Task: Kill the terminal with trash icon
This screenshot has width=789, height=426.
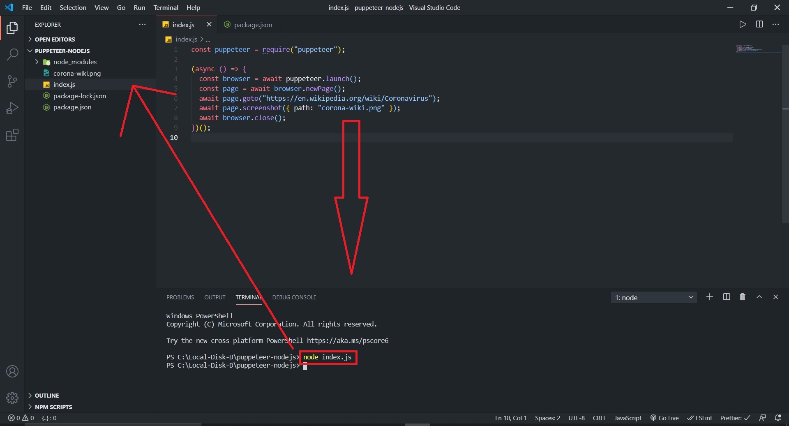Action: (x=743, y=297)
